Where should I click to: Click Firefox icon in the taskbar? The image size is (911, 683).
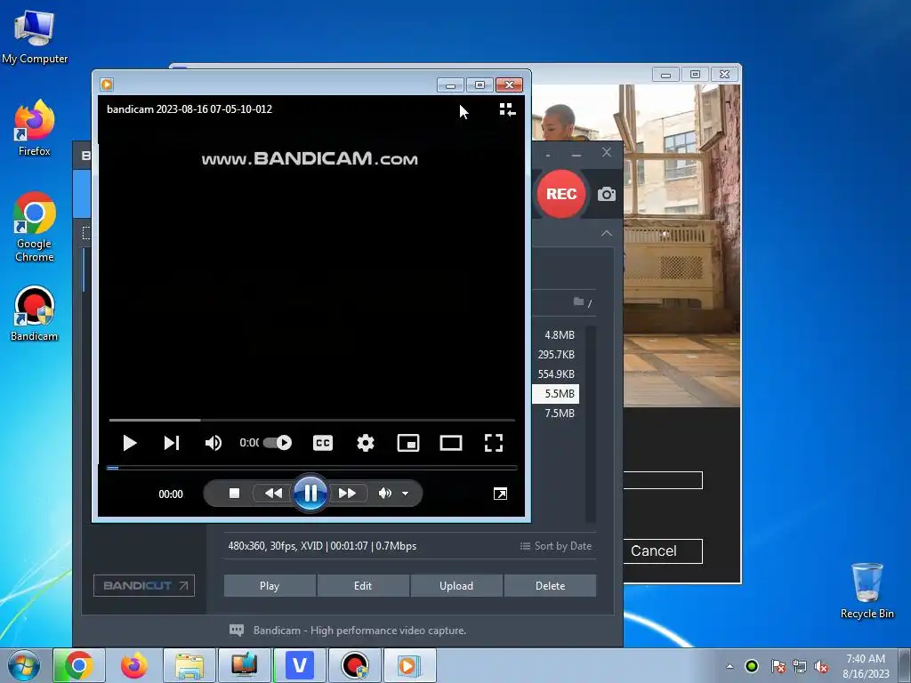point(134,665)
